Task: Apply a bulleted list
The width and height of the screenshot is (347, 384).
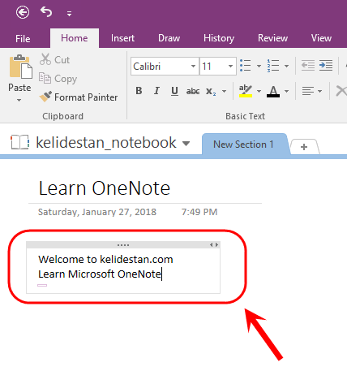Action: click(246, 66)
